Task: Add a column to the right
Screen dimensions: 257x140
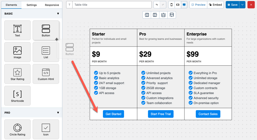Action: [x=155, y=15]
